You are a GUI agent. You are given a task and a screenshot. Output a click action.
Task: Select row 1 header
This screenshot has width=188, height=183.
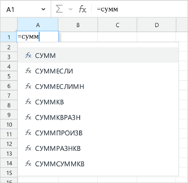pyautogui.click(x=9, y=37)
